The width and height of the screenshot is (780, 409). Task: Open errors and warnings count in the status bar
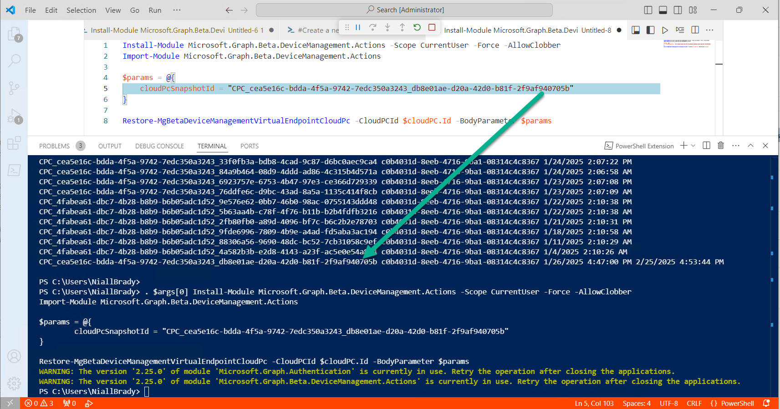pyautogui.click(x=39, y=404)
